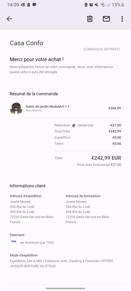Open the garden furniture product thumbnail
Viewport: 131px width, 291px height.
tap(16, 108)
